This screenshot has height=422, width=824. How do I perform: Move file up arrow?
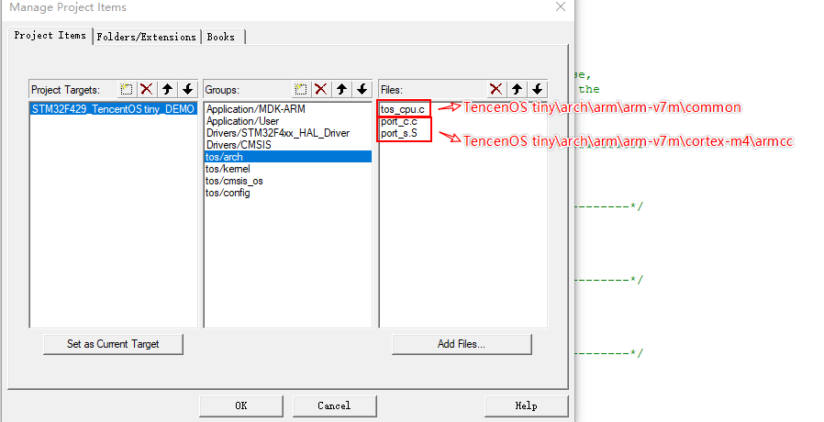tap(517, 89)
